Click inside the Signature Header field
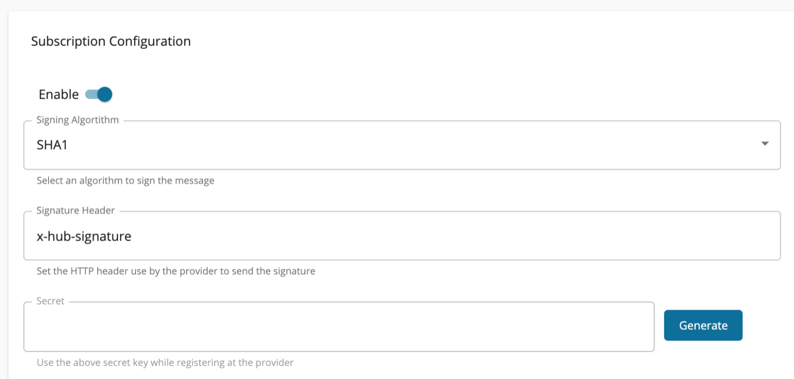This screenshot has height=379, width=794. pyautogui.click(x=337, y=236)
